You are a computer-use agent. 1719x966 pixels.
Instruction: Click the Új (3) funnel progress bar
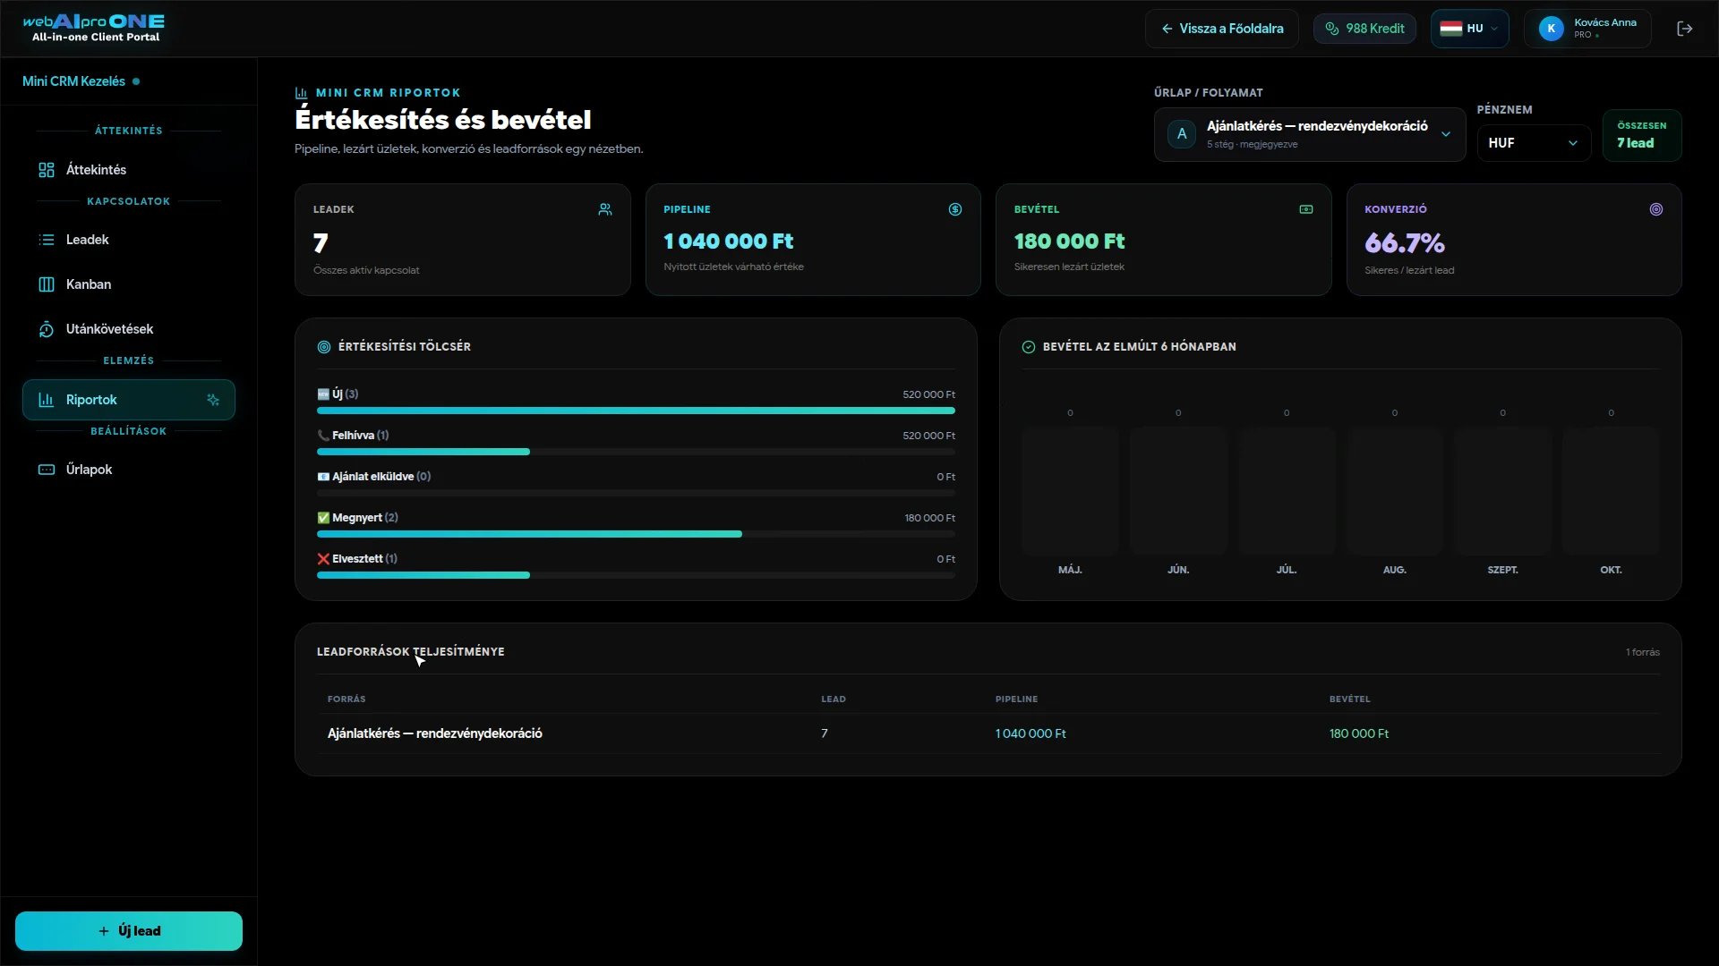636,411
